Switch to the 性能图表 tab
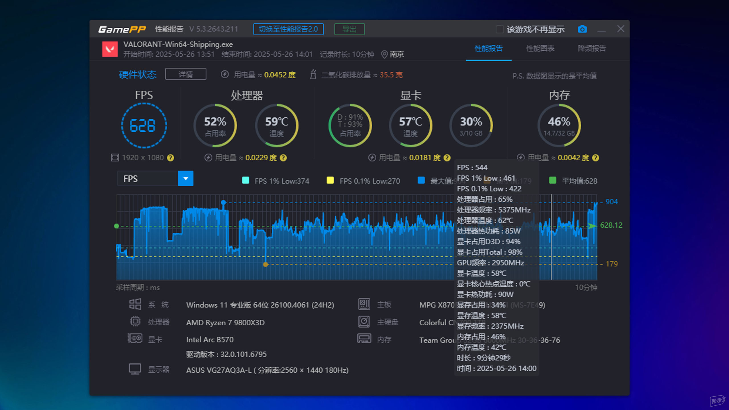The image size is (729, 410). pos(540,48)
